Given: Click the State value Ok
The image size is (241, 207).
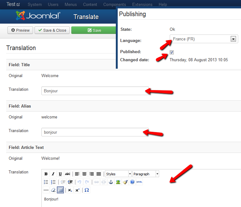Looking at the screenshot, I should pos(172,29).
